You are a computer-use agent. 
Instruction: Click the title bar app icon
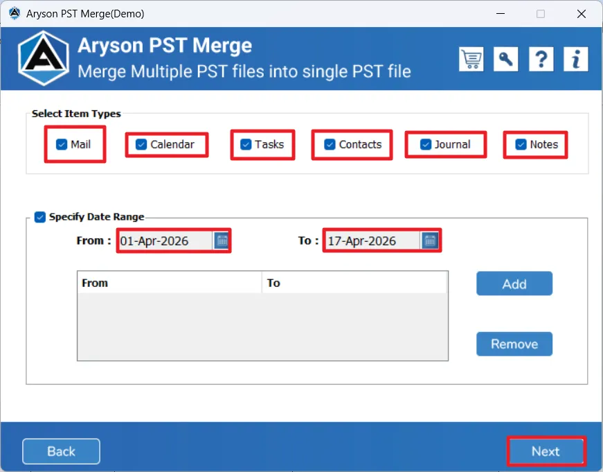[15, 13]
